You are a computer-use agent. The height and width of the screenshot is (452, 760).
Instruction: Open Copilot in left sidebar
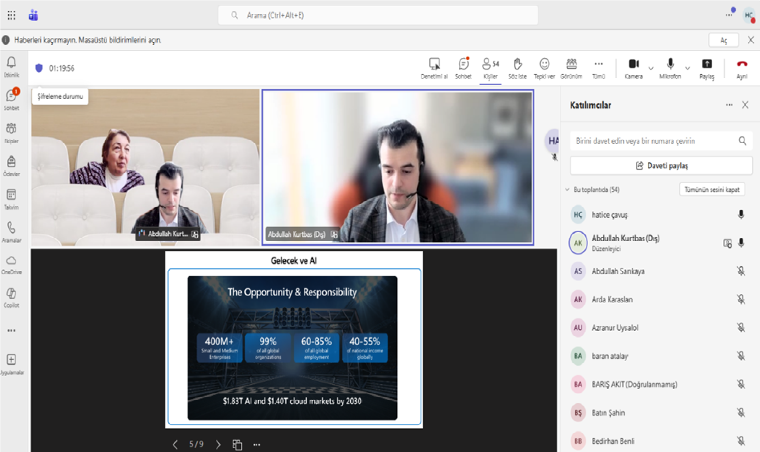11,297
